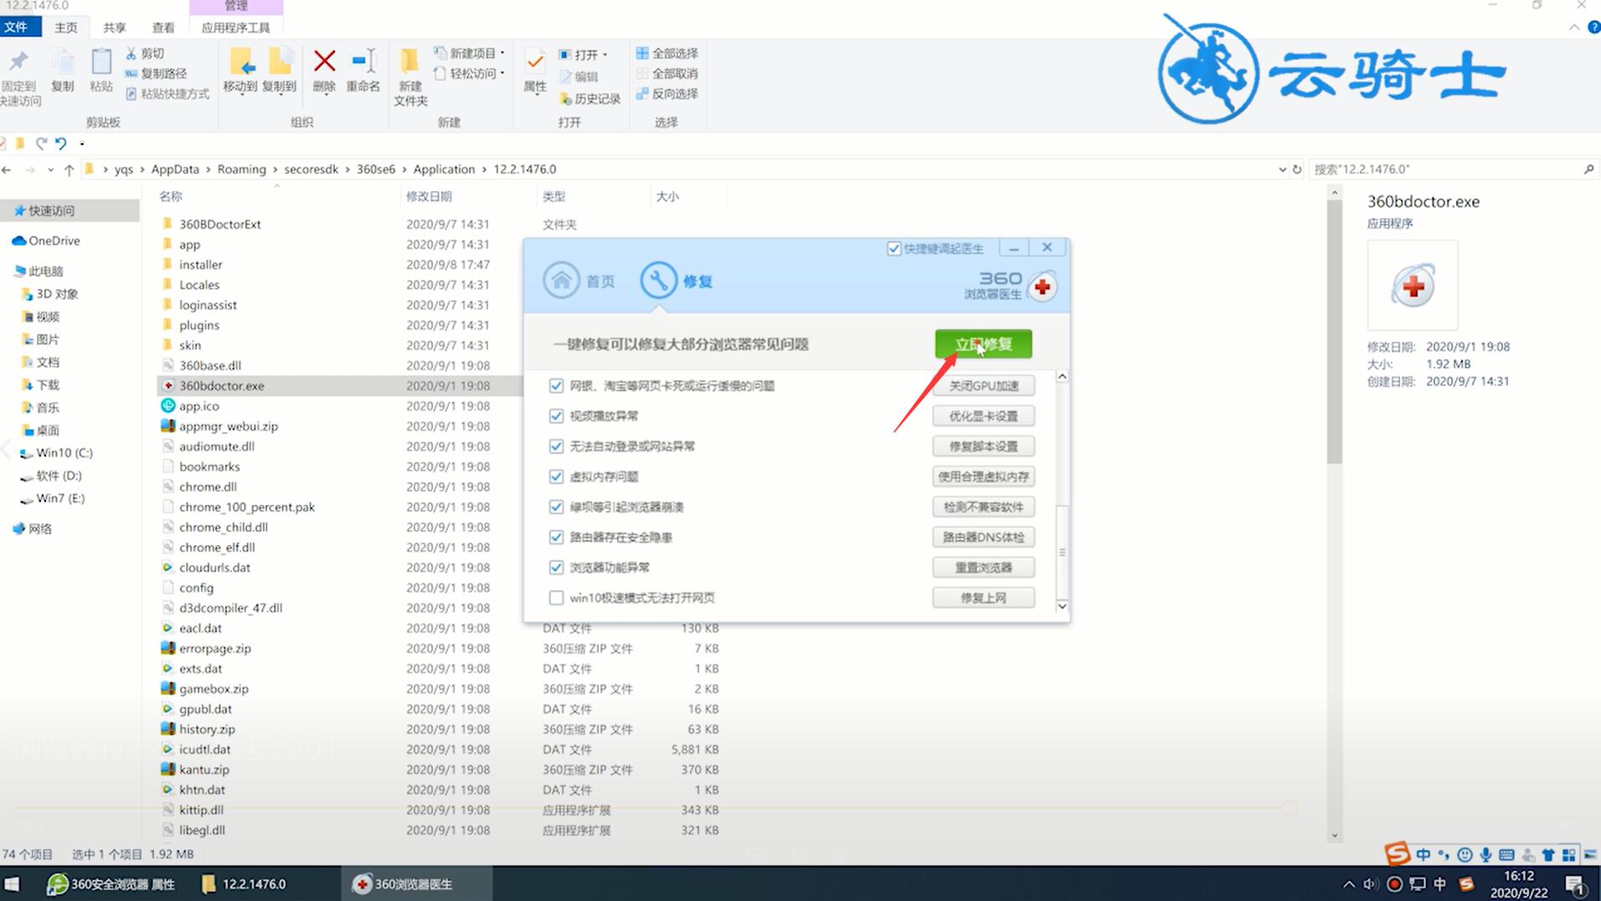This screenshot has width=1601, height=901.
Task: Open the quick access toolbar customize dropdown
Action: (81, 144)
